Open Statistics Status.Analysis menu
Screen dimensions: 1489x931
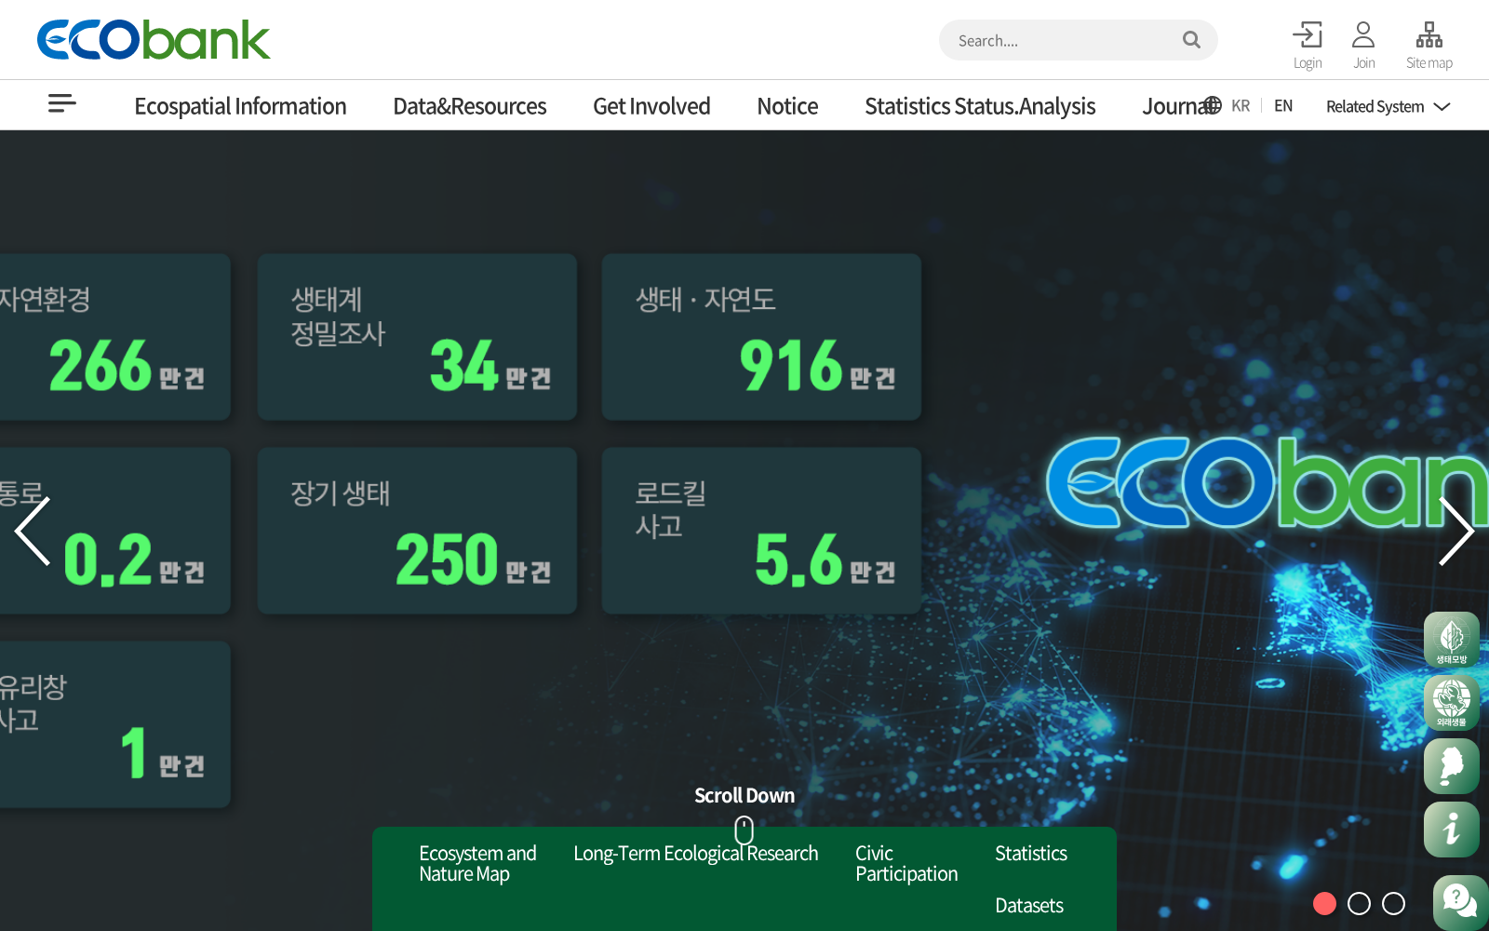tap(980, 106)
